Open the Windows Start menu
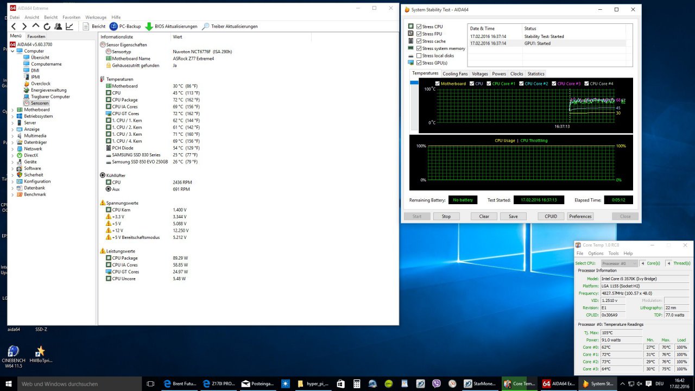Image resolution: width=695 pixels, height=391 pixels. (x=8, y=383)
